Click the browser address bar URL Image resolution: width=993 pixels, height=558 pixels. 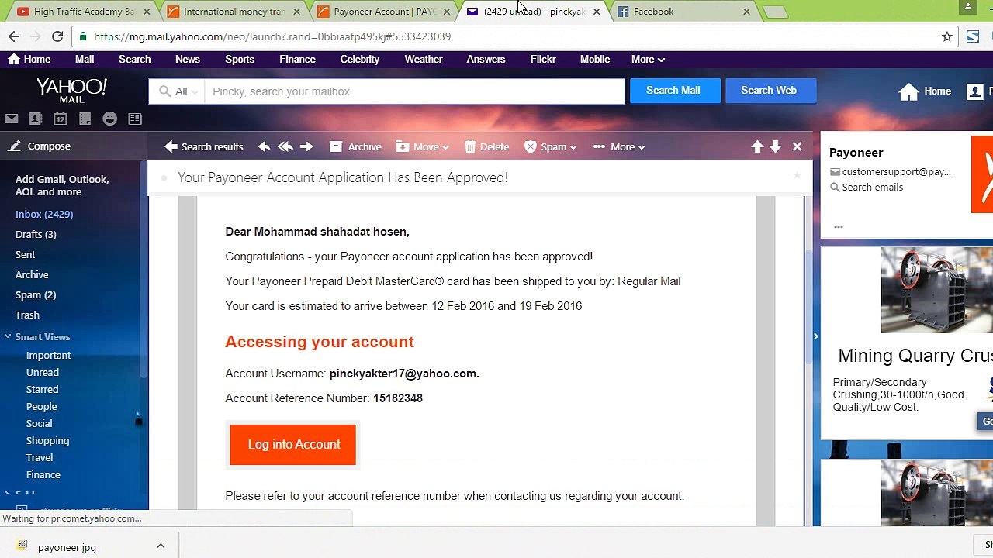pos(272,36)
